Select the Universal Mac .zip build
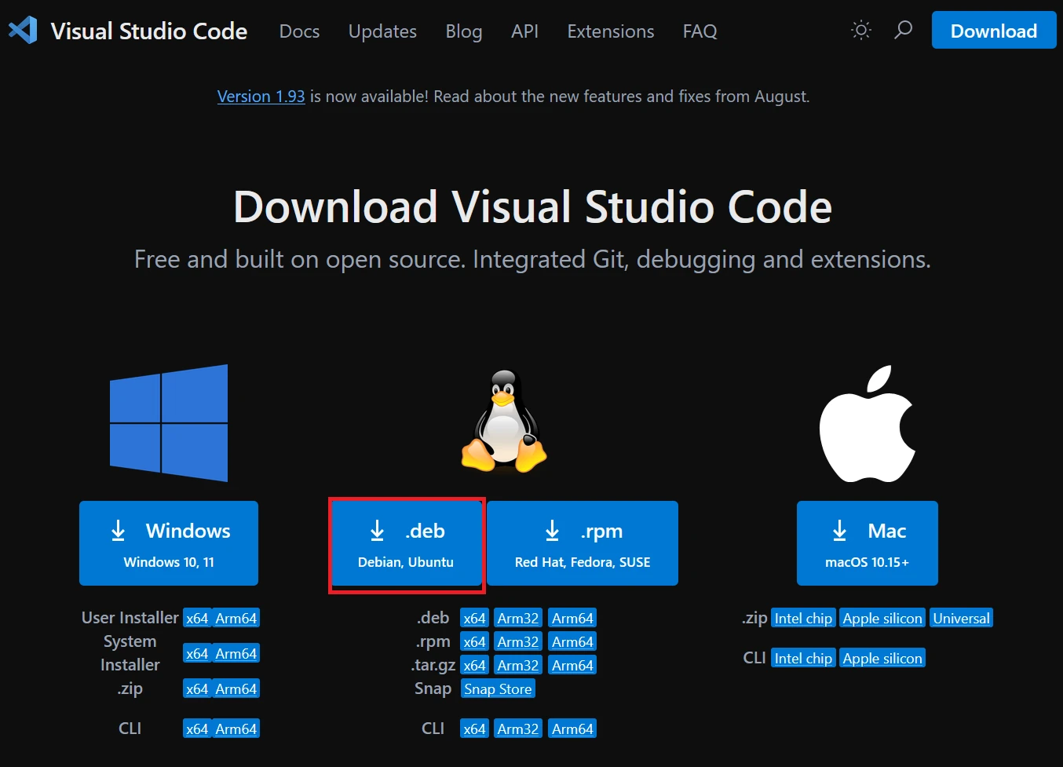 pyautogui.click(x=962, y=619)
